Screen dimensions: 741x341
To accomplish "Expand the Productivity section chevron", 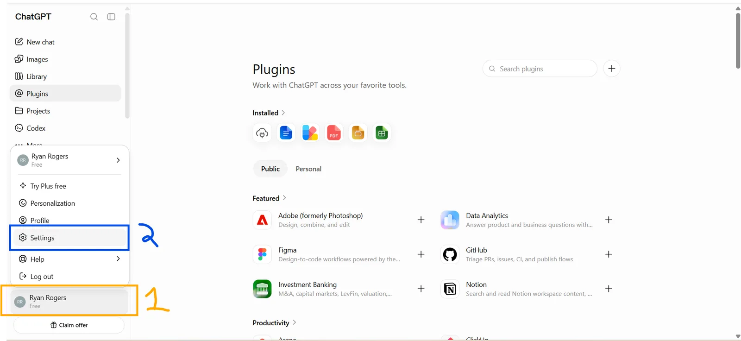I will point(295,322).
